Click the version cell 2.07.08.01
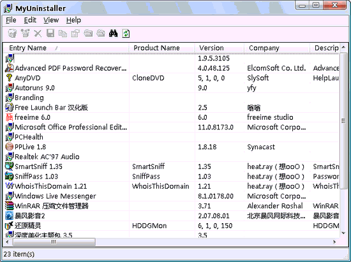351x262 pixels. pos(214,215)
